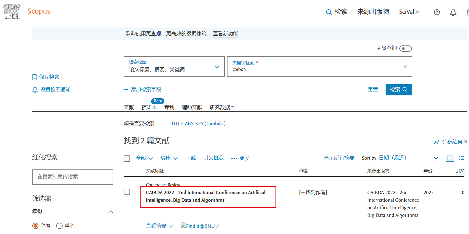469x234 pixels.
Task: Click the 在搜索结果内搜索 input field
Action: [x=72, y=177]
